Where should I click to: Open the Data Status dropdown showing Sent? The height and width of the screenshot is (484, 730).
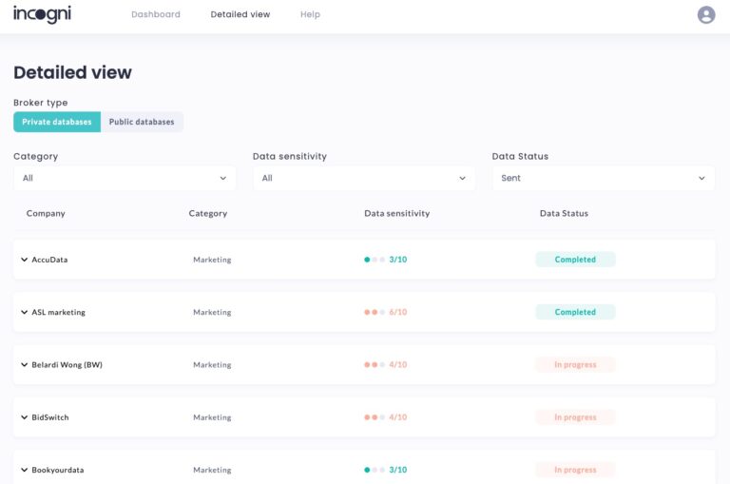point(604,178)
